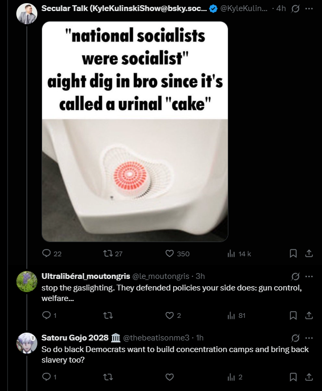Image resolution: width=322 pixels, height=391 pixels.
Task: Like the Satoru Gojo 2028 reply
Action: pos(170,377)
